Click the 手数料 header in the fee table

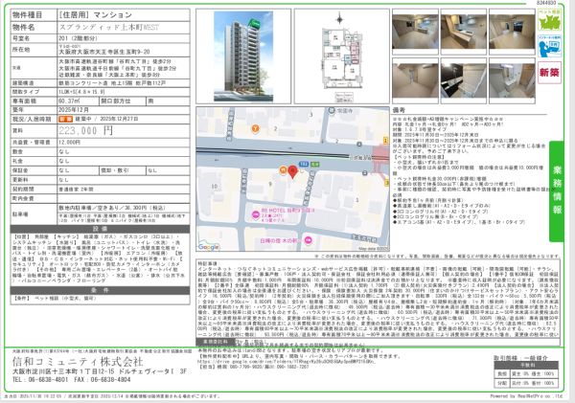pyautogui.click(x=526, y=366)
